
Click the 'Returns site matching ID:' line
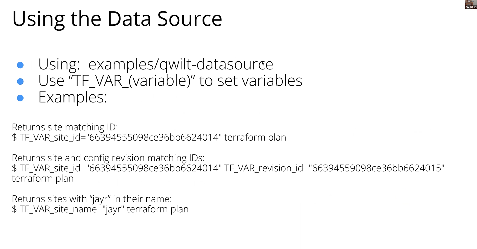(65, 127)
